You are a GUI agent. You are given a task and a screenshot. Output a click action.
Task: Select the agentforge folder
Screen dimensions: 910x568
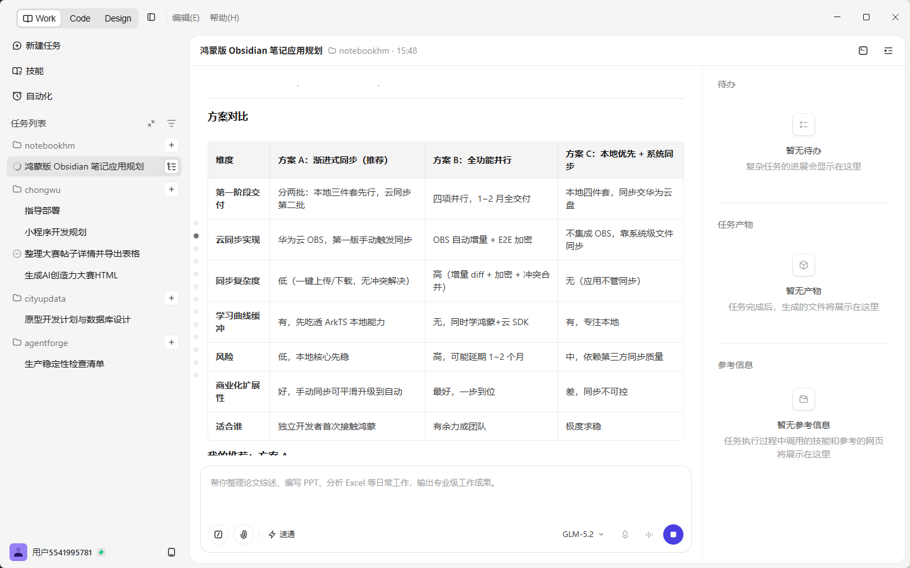tap(40, 343)
